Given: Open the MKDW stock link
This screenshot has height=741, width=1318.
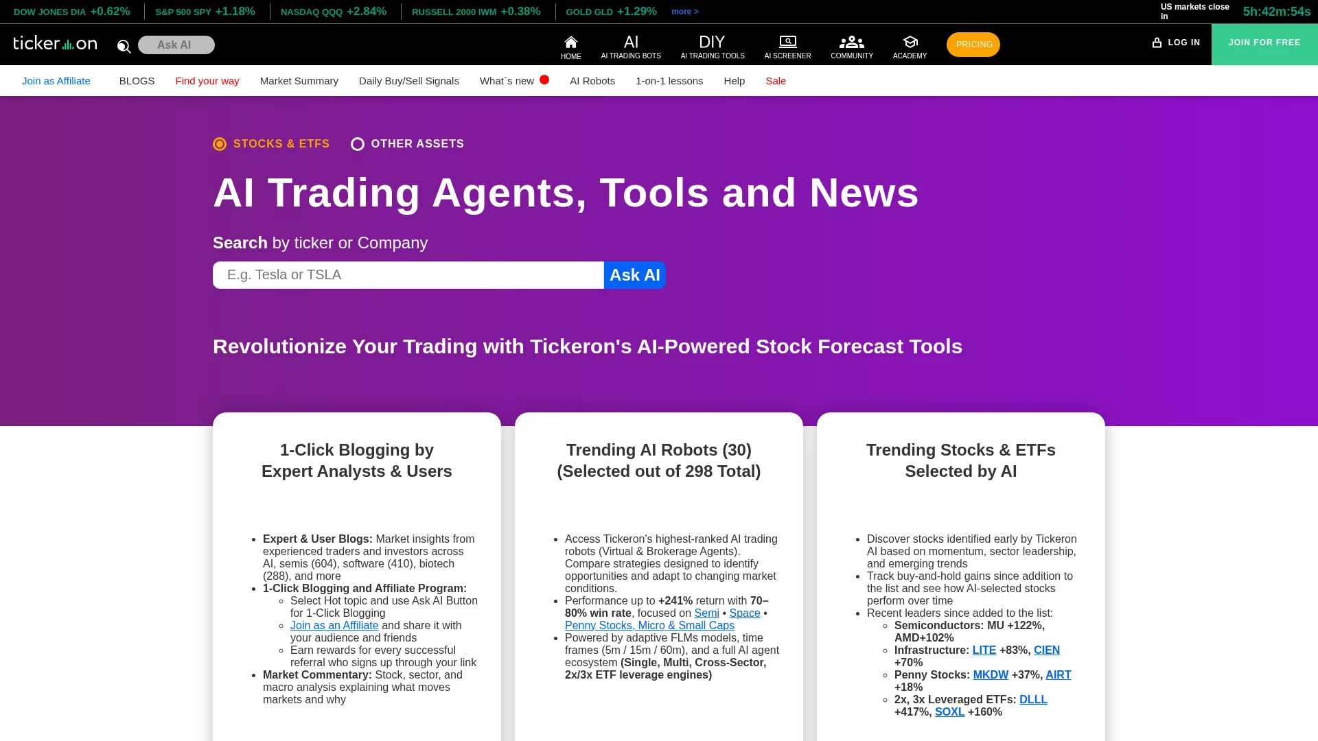Looking at the screenshot, I should pos(991,675).
